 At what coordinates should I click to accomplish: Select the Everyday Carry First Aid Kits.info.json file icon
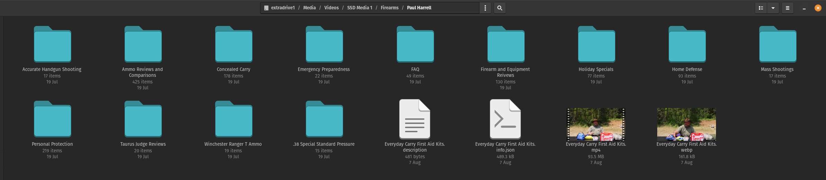pos(505,119)
